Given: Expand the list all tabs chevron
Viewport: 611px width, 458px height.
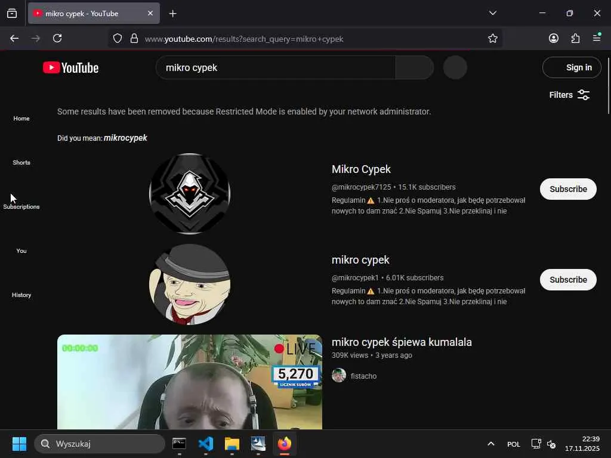Looking at the screenshot, I should pyautogui.click(x=492, y=13).
